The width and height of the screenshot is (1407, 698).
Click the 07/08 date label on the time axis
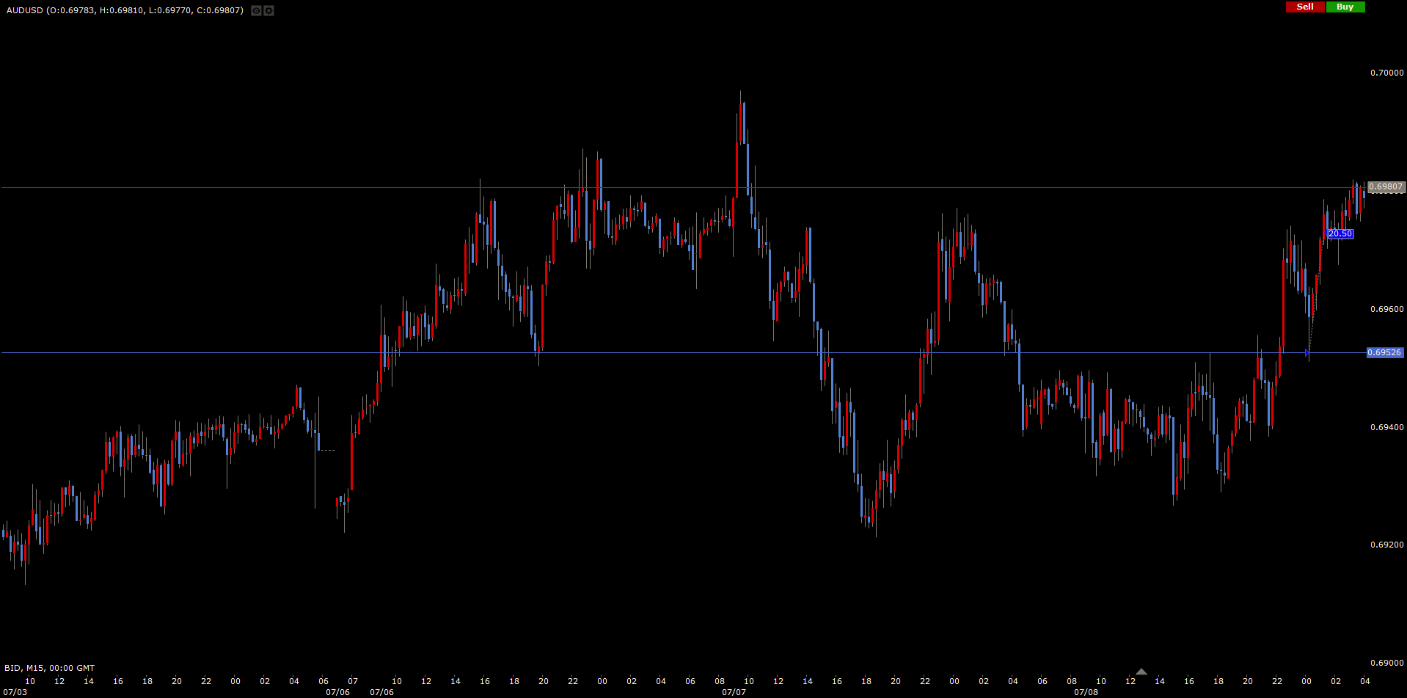point(1086,692)
